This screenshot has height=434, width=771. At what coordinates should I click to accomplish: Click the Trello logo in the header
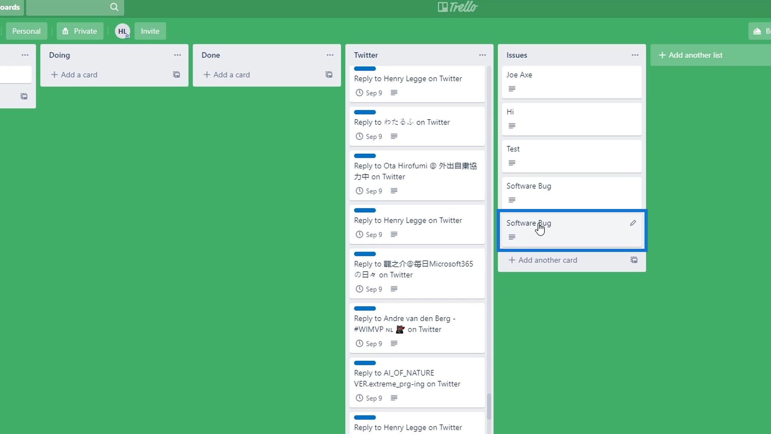(x=457, y=7)
